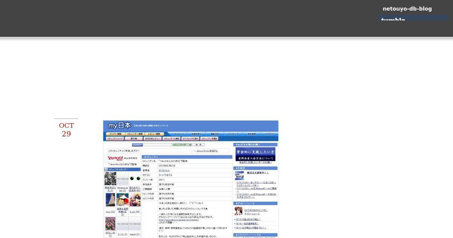Click the blue tumblr button in header
This screenshot has width=453, height=238.
[414, 18]
